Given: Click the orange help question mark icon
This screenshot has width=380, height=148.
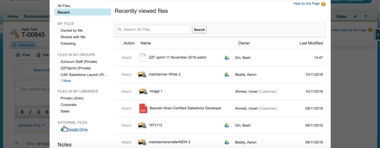Looking at the screenshot, I should pos(323,4).
